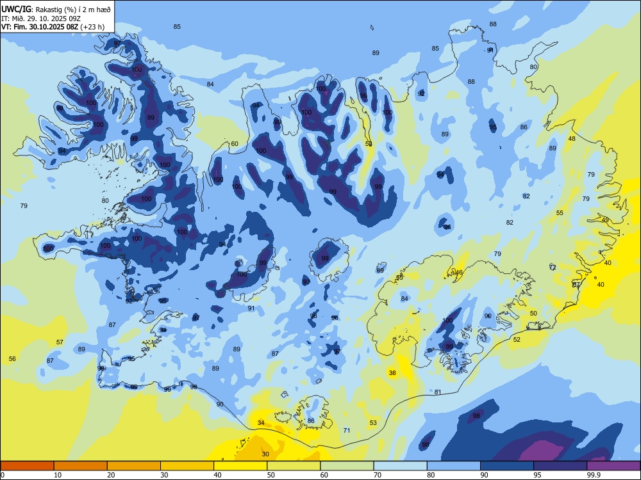Click the pale blue 70–80 legend swatch
Viewport: 641px width, 480px height.
tap(400, 466)
